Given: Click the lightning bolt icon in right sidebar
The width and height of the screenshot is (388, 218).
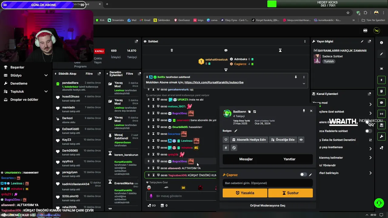Looking at the screenshot, I should pyautogui.click(x=381, y=80).
